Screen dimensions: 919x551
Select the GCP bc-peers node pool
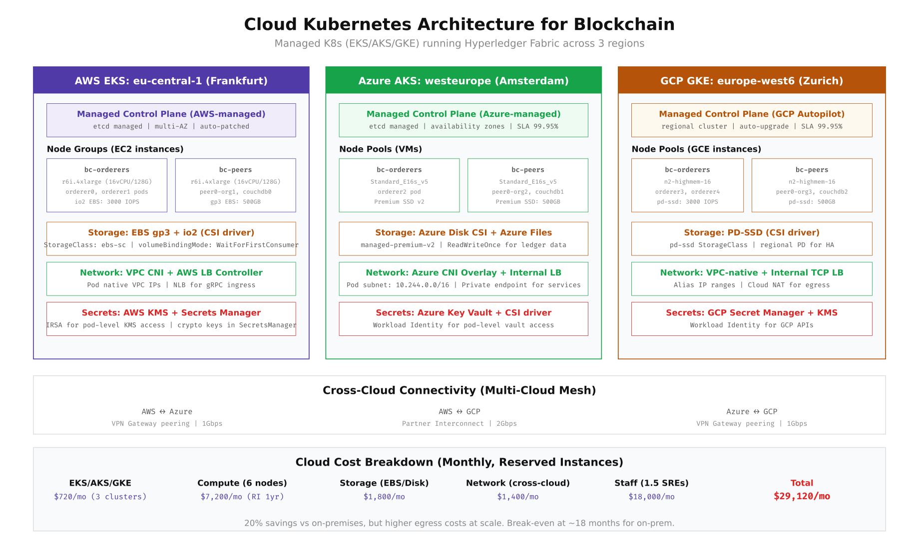click(x=812, y=185)
